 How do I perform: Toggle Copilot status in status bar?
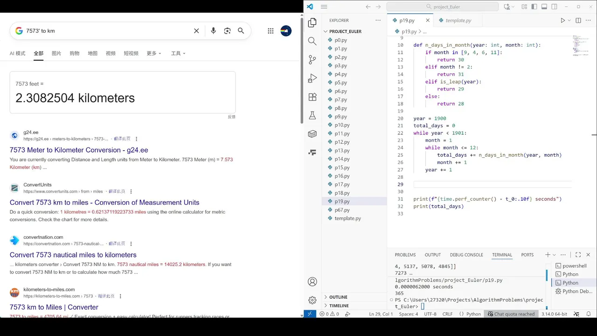click(x=576, y=314)
